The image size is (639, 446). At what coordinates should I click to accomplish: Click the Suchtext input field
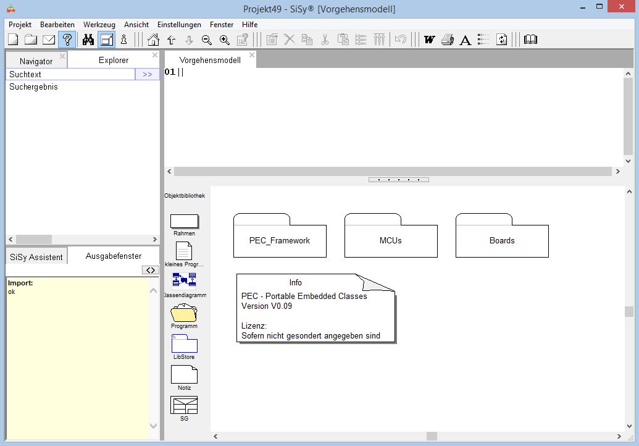point(70,74)
